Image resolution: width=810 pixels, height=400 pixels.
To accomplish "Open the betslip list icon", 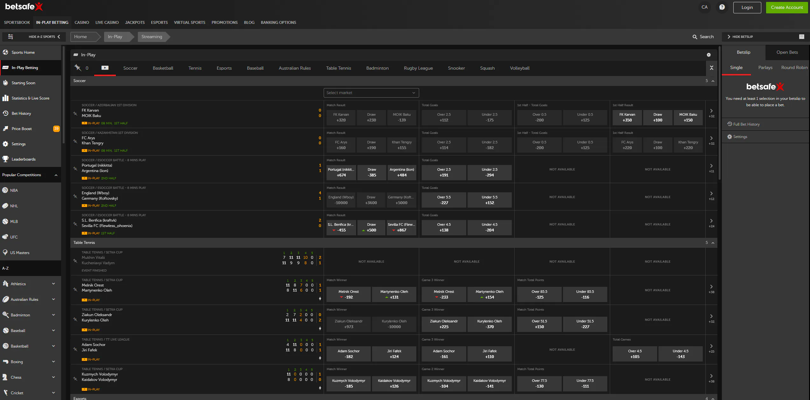I will click(x=802, y=37).
